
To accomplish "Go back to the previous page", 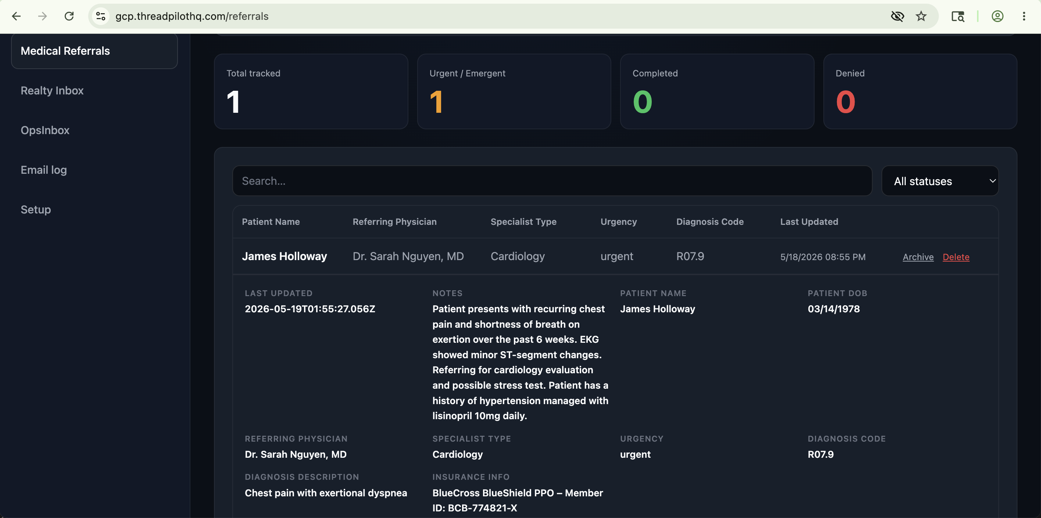I will (16, 16).
